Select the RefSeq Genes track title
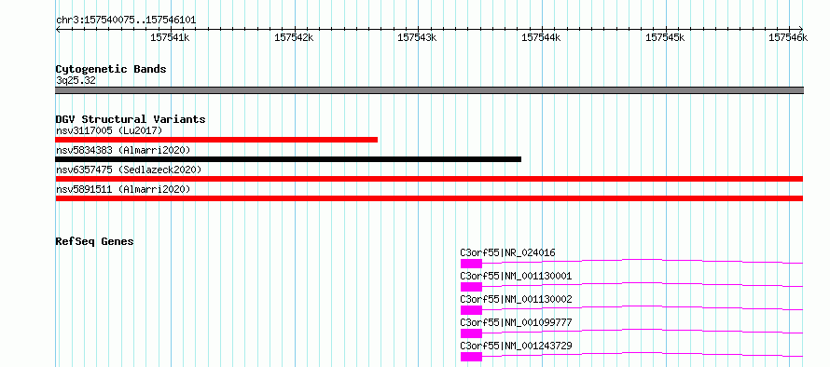 click(x=95, y=241)
